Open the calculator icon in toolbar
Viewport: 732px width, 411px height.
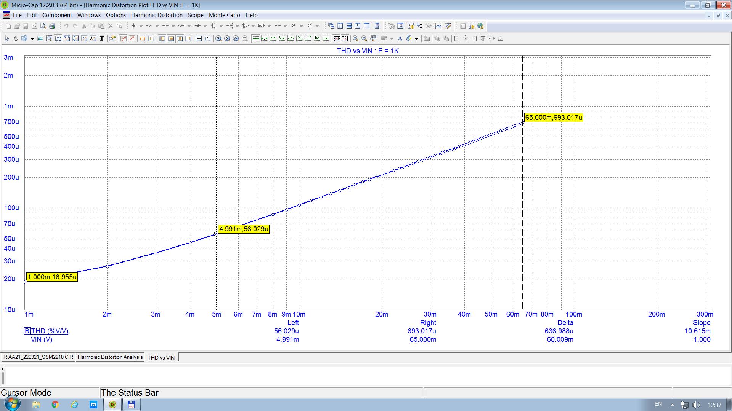click(377, 26)
